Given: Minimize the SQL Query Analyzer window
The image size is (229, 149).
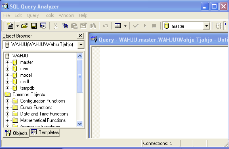Looking at the screenshot, I should click(205, 6).
